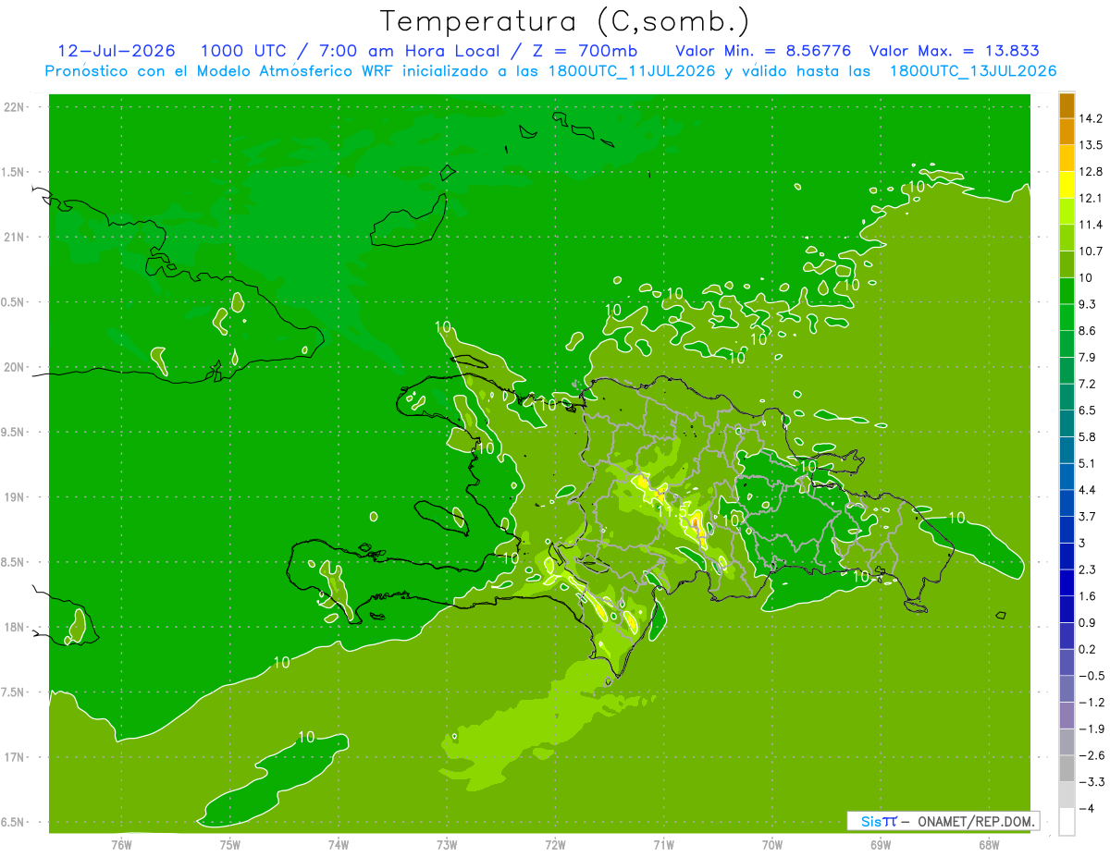This screenshot has width=1110, height=857.
Task: Click the "68W" longitude label
Action: [x=988, y=844]
